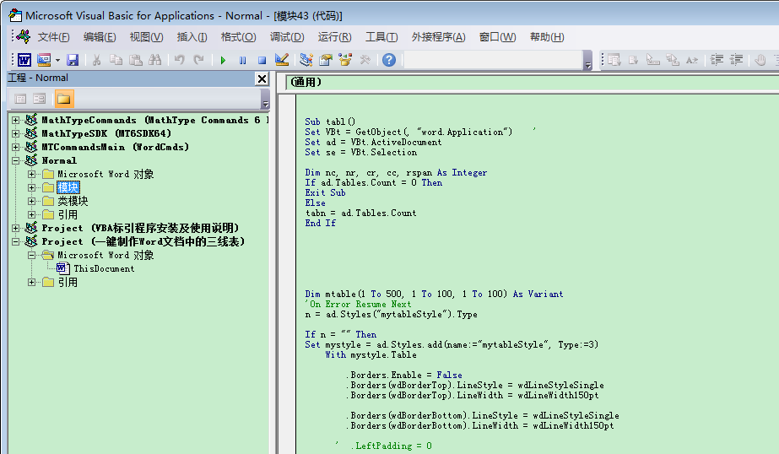
Task: Open the 帮助(H) menu
Action: (x=547, y=37)
